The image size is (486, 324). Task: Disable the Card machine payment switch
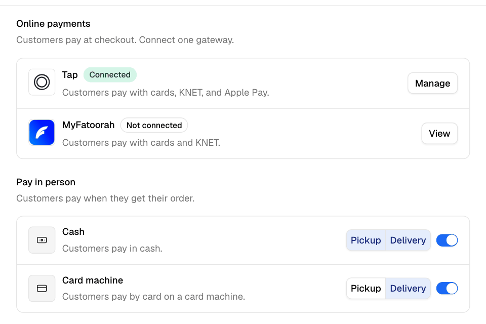447,289
